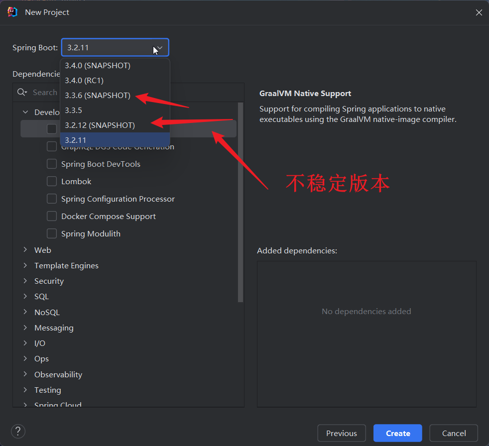Expand the Messaging category
489x446 pixels.
25,327
